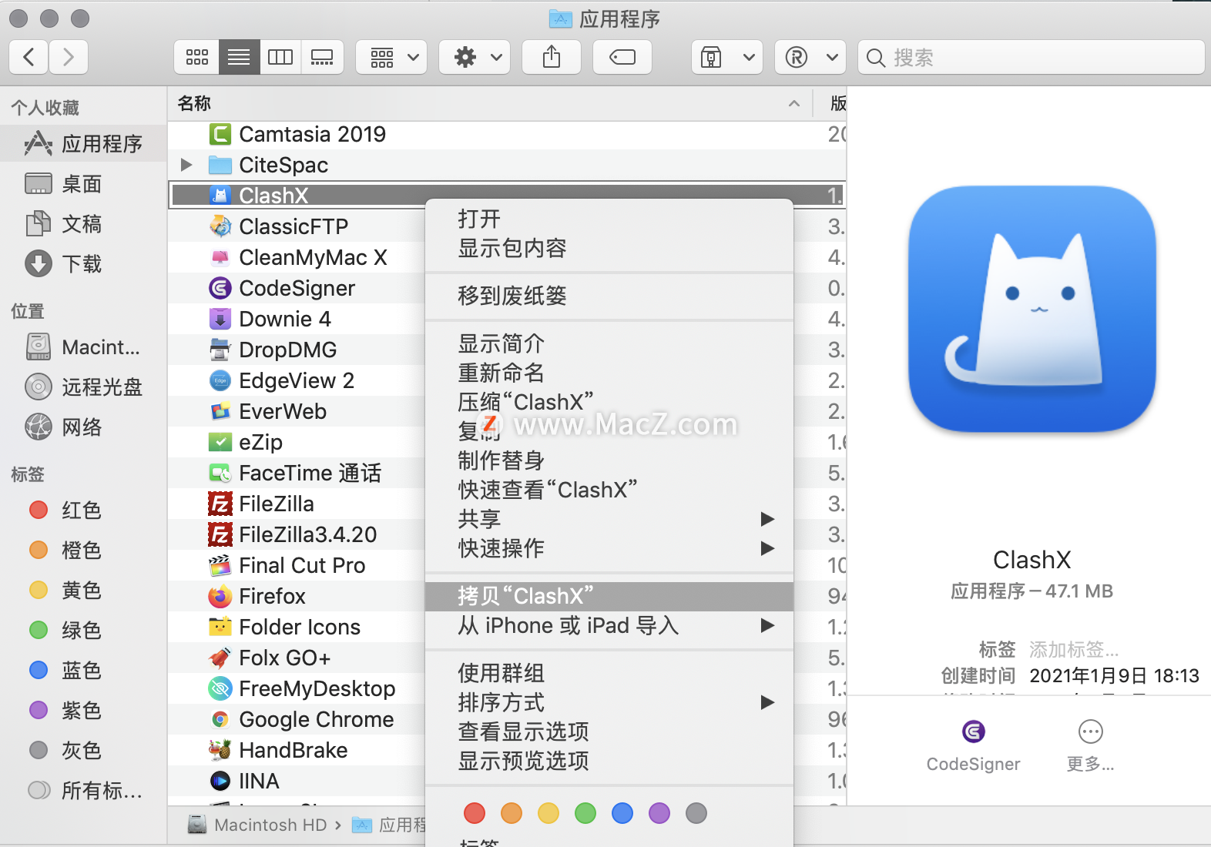1211x847 pixels.
Task: Select ClassicFTP in the list
Action: click(x=297, y=226)
